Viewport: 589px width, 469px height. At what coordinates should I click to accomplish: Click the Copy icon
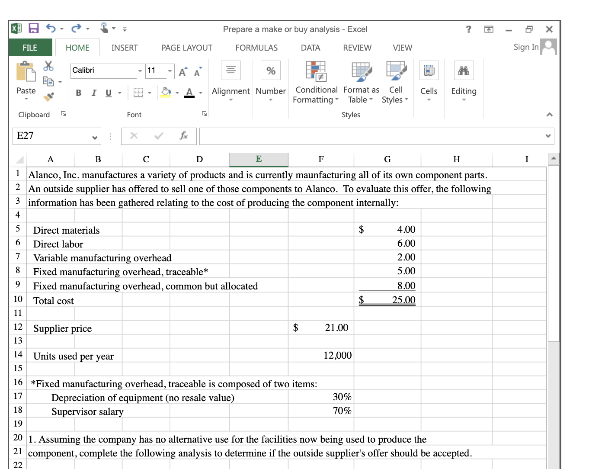pyautogui.click(x=48, y=81)
